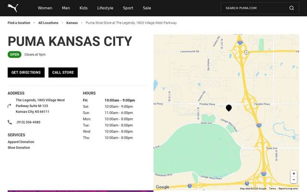The width and height of the screenshot is (307, 192).
Task: Click the Wednesday hours 10:00am - 8:00pm
Action: coord(118,132)
